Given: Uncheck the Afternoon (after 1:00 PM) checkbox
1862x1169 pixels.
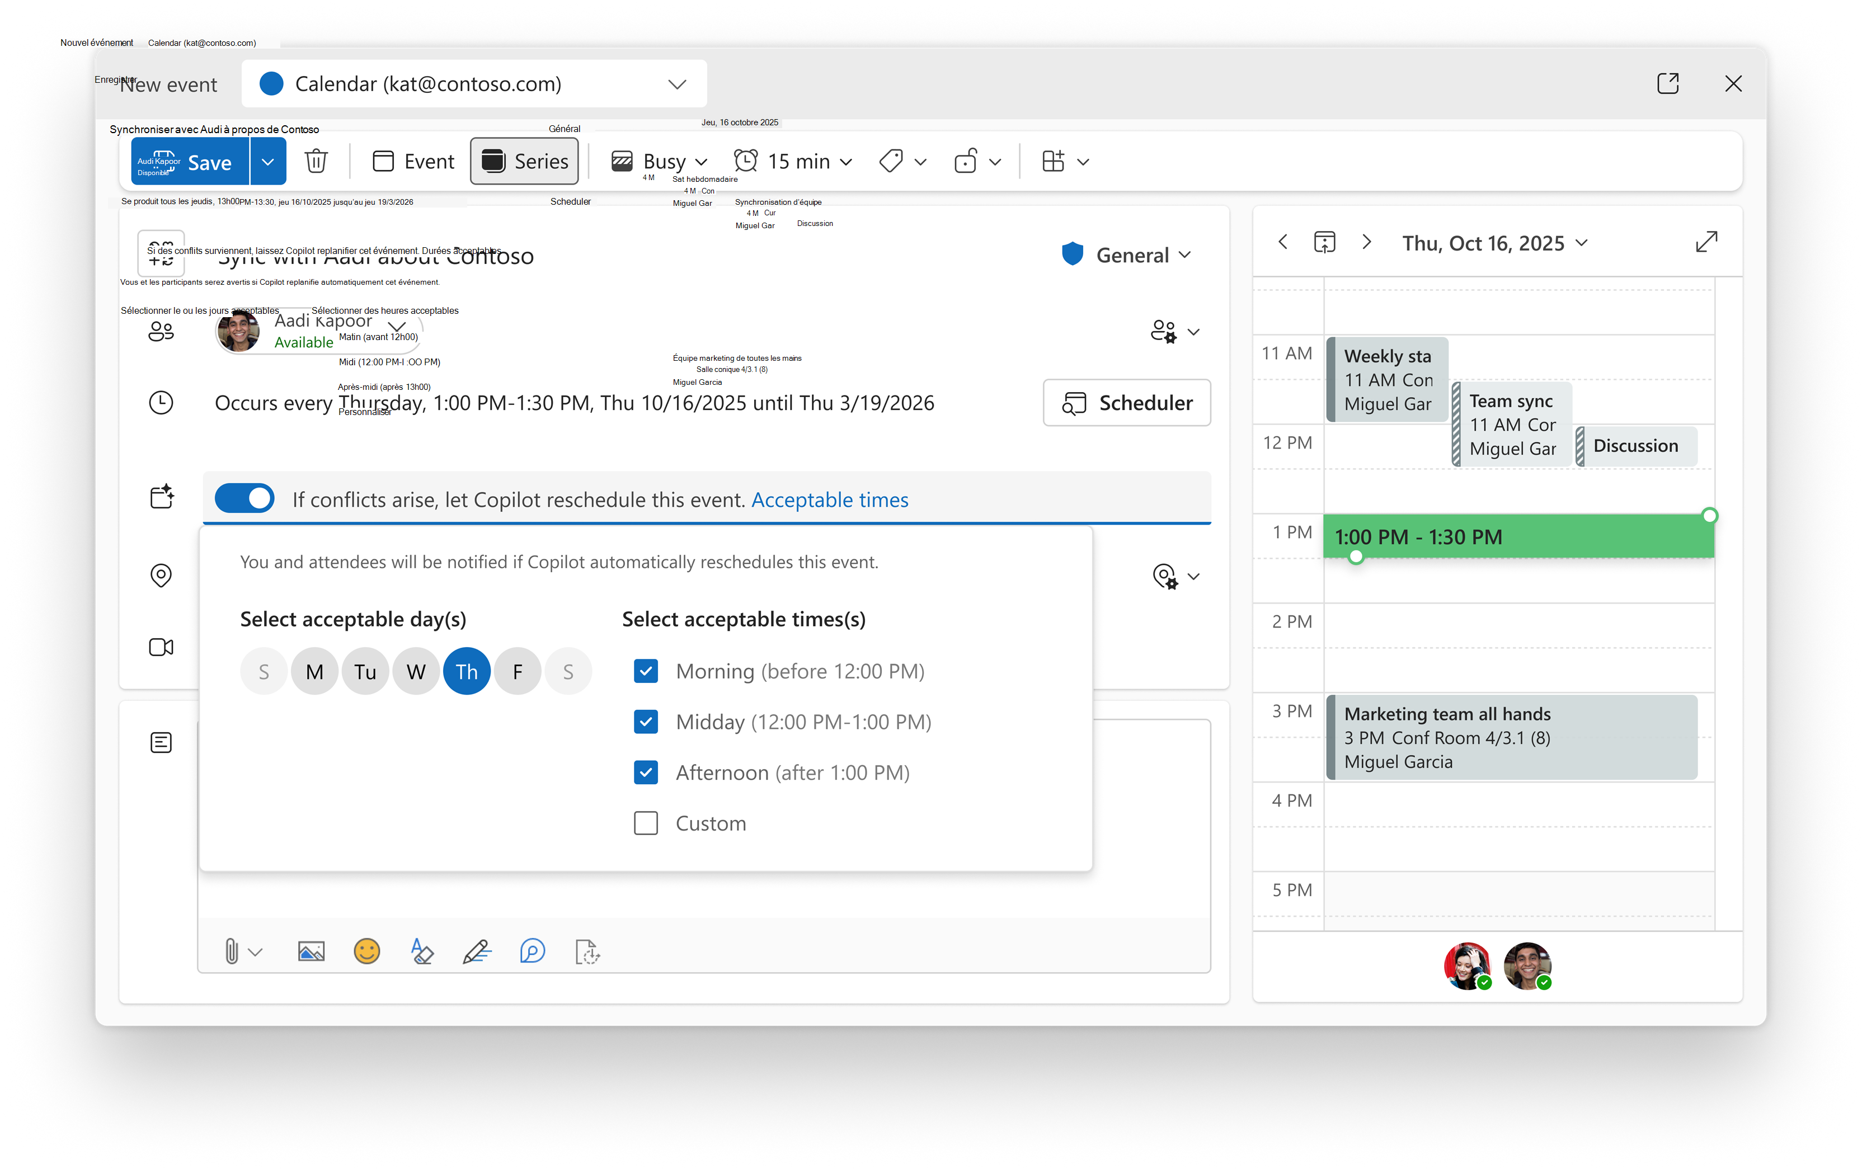Looking at the screenshot, I should [646, 772].
